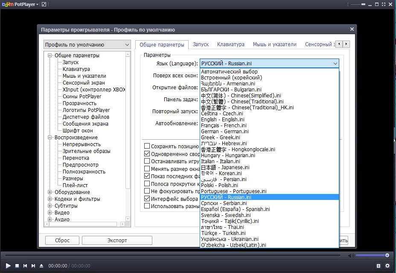396x273 pixels.
Task: Select Встроенный (корейский) option
Action: pos(269,78)
